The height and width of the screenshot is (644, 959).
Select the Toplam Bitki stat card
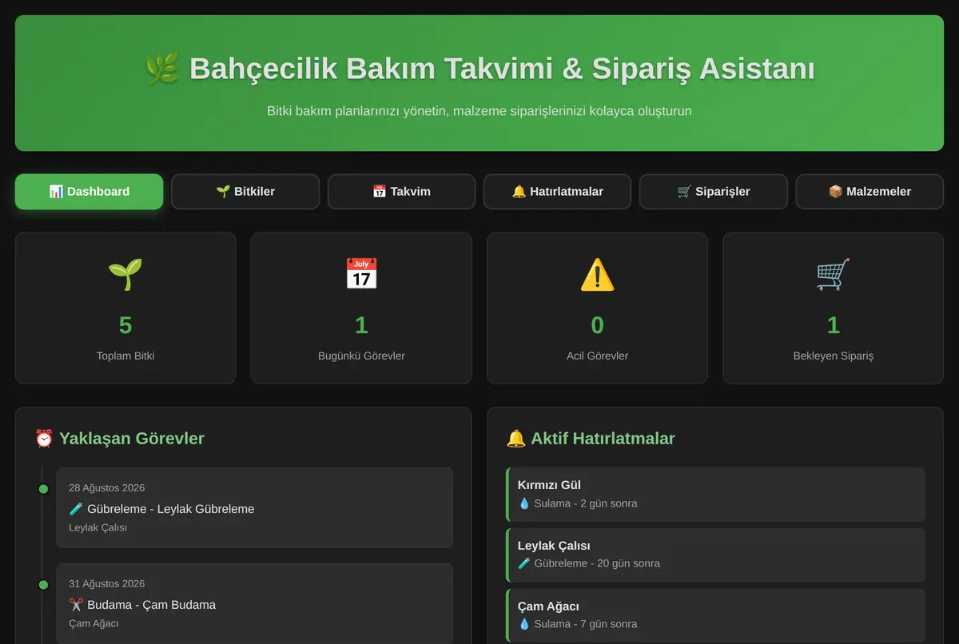coord(125,308)
